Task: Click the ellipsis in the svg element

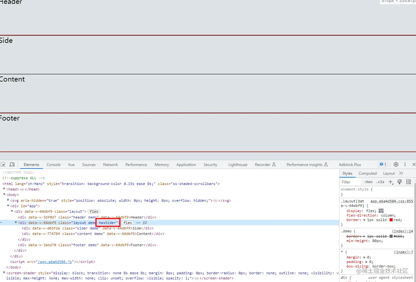Action: pyautogui.click(x=215, y=200)
